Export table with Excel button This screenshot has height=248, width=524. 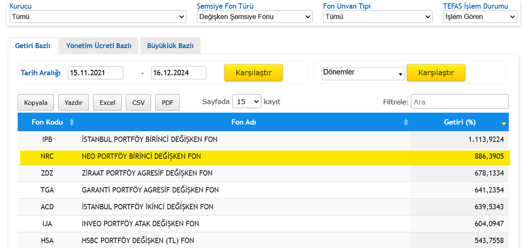pyautogui.click(x=107, y=103)
